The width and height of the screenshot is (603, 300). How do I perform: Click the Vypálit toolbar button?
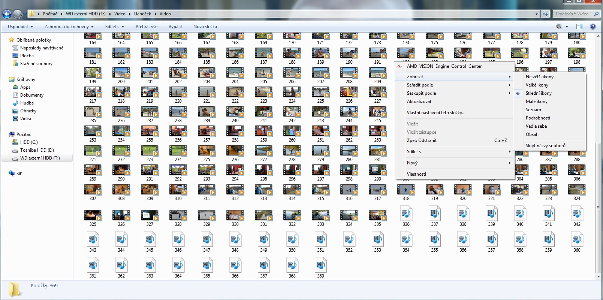click(x=175, y=27)
